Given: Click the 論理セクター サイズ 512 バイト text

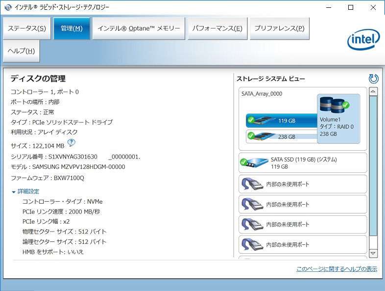Looking at the screenshot, I should tap(64, 242).
